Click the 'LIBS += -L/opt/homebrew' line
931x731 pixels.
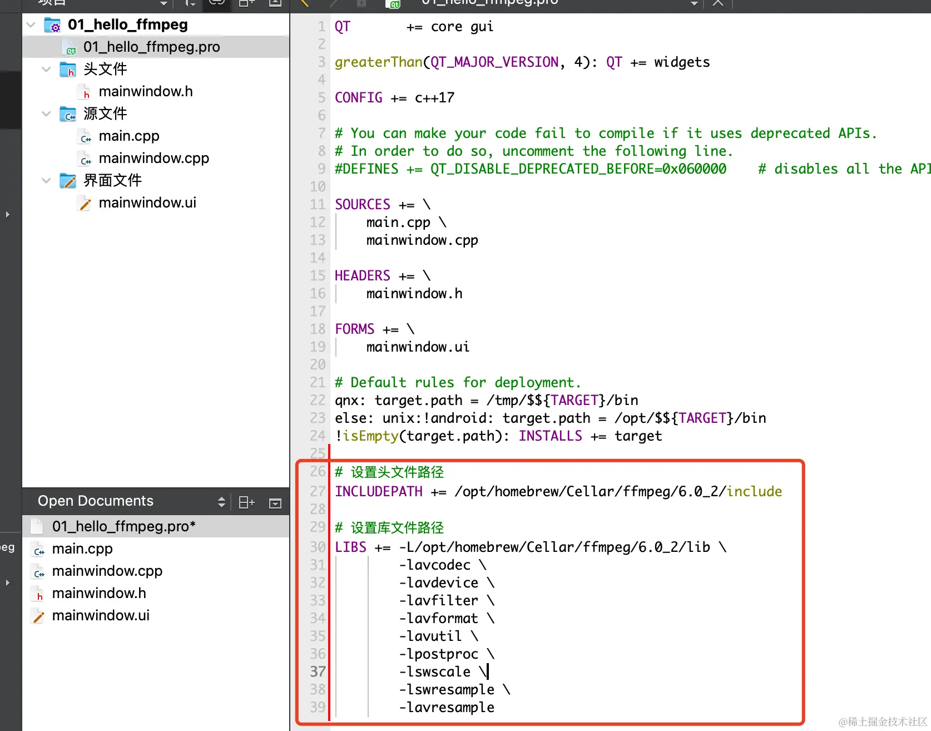coord(531,547)
